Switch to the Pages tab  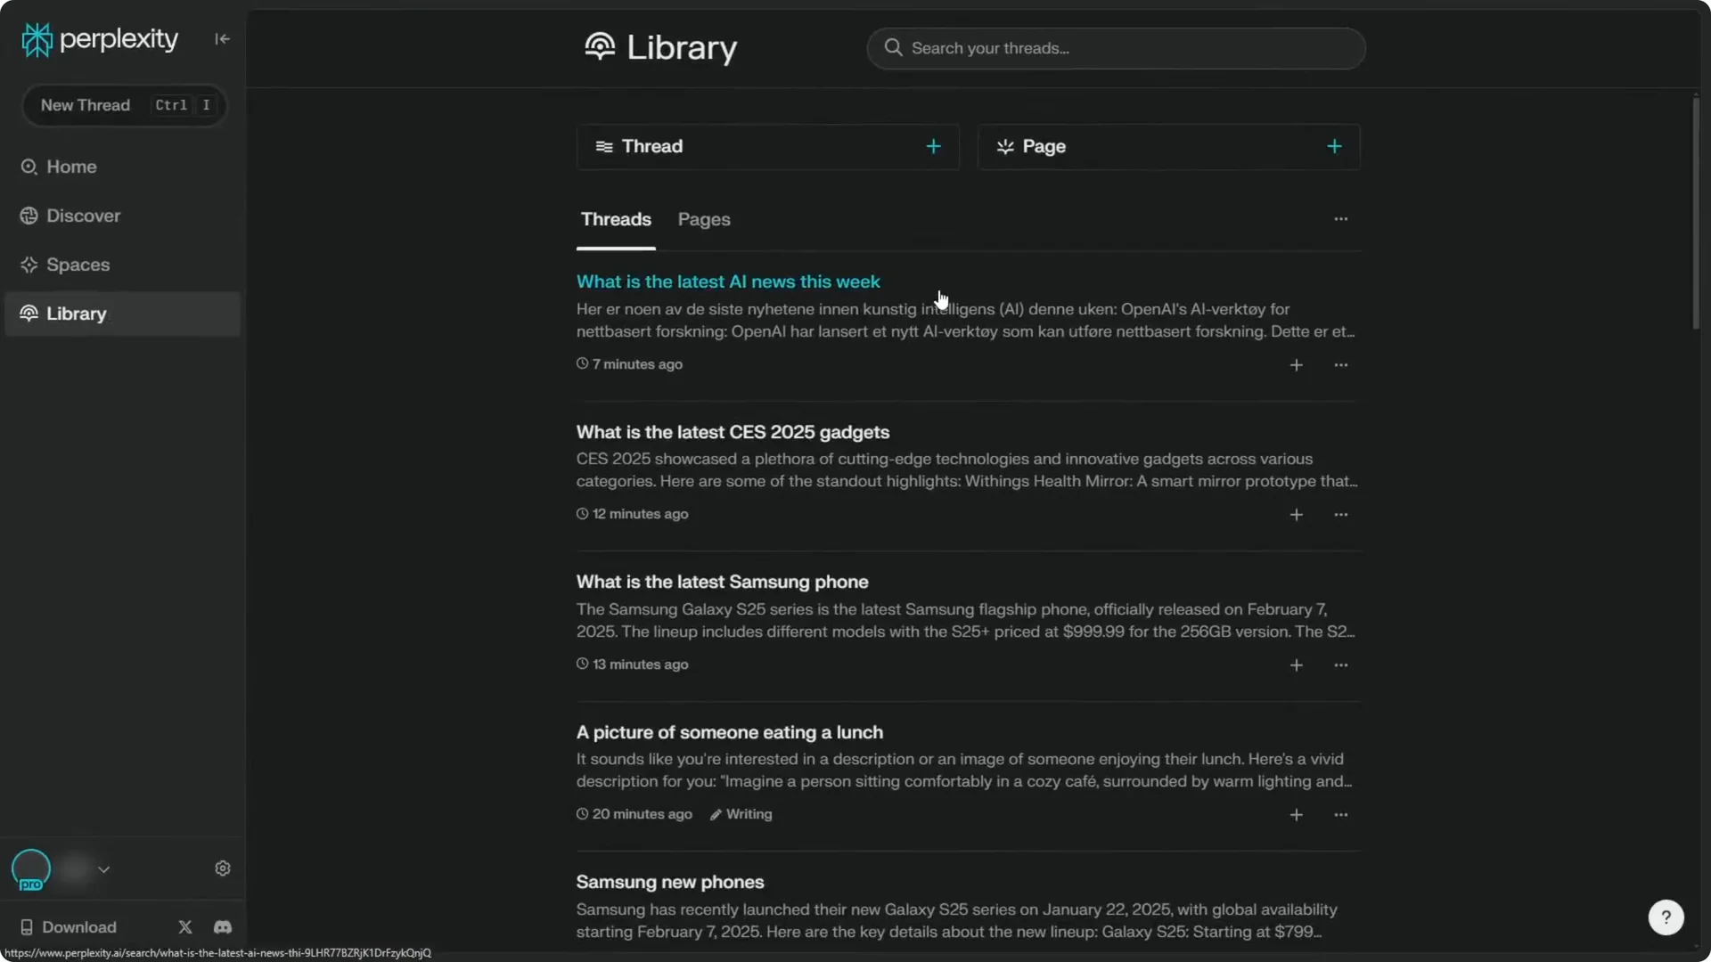[704, 219]
